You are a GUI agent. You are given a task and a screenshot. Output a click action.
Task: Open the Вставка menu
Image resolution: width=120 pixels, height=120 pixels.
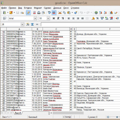[x=28, y=8]
